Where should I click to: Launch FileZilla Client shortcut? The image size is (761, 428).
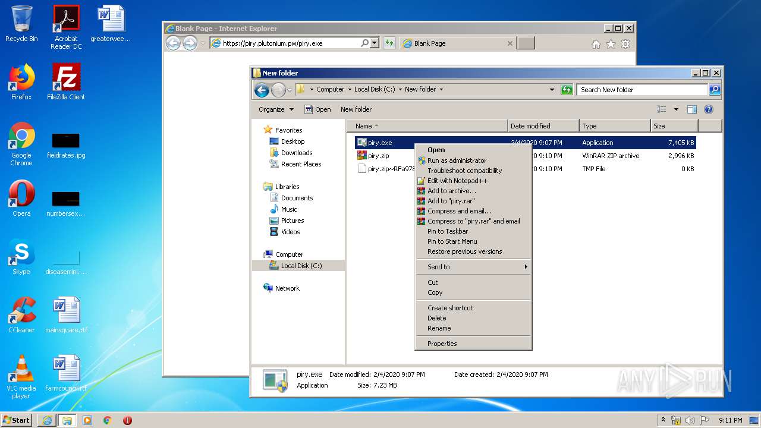(66, 82)
